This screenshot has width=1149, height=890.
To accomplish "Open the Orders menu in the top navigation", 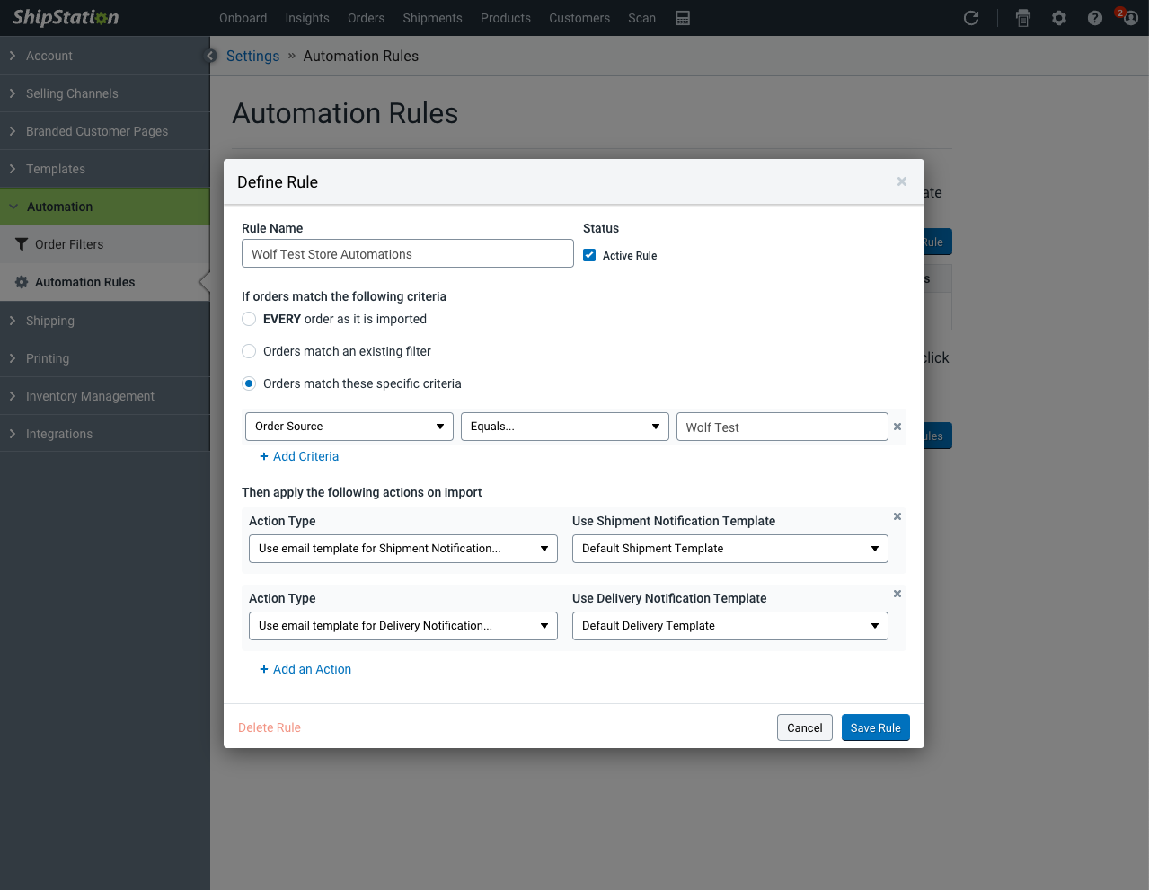I will [x=366, y=18].
